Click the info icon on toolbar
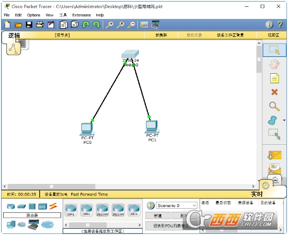 click(269, 24)
